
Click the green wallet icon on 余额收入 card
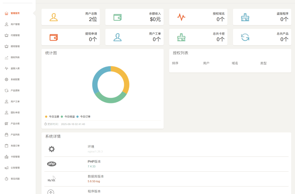click(118, 17)
